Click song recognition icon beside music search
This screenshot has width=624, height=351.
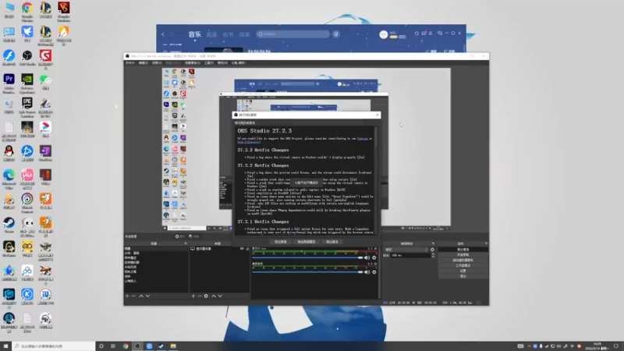pos(336,34)
